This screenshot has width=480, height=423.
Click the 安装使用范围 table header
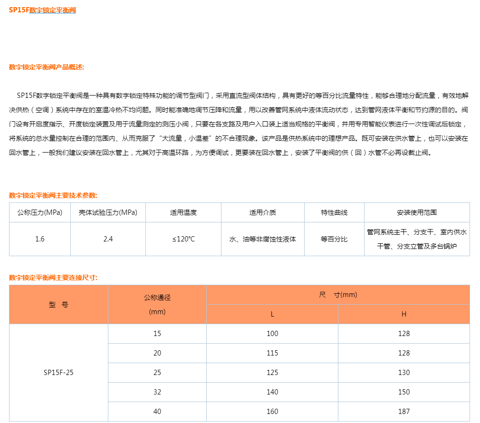pyautogui.click(x=417, y=212)
